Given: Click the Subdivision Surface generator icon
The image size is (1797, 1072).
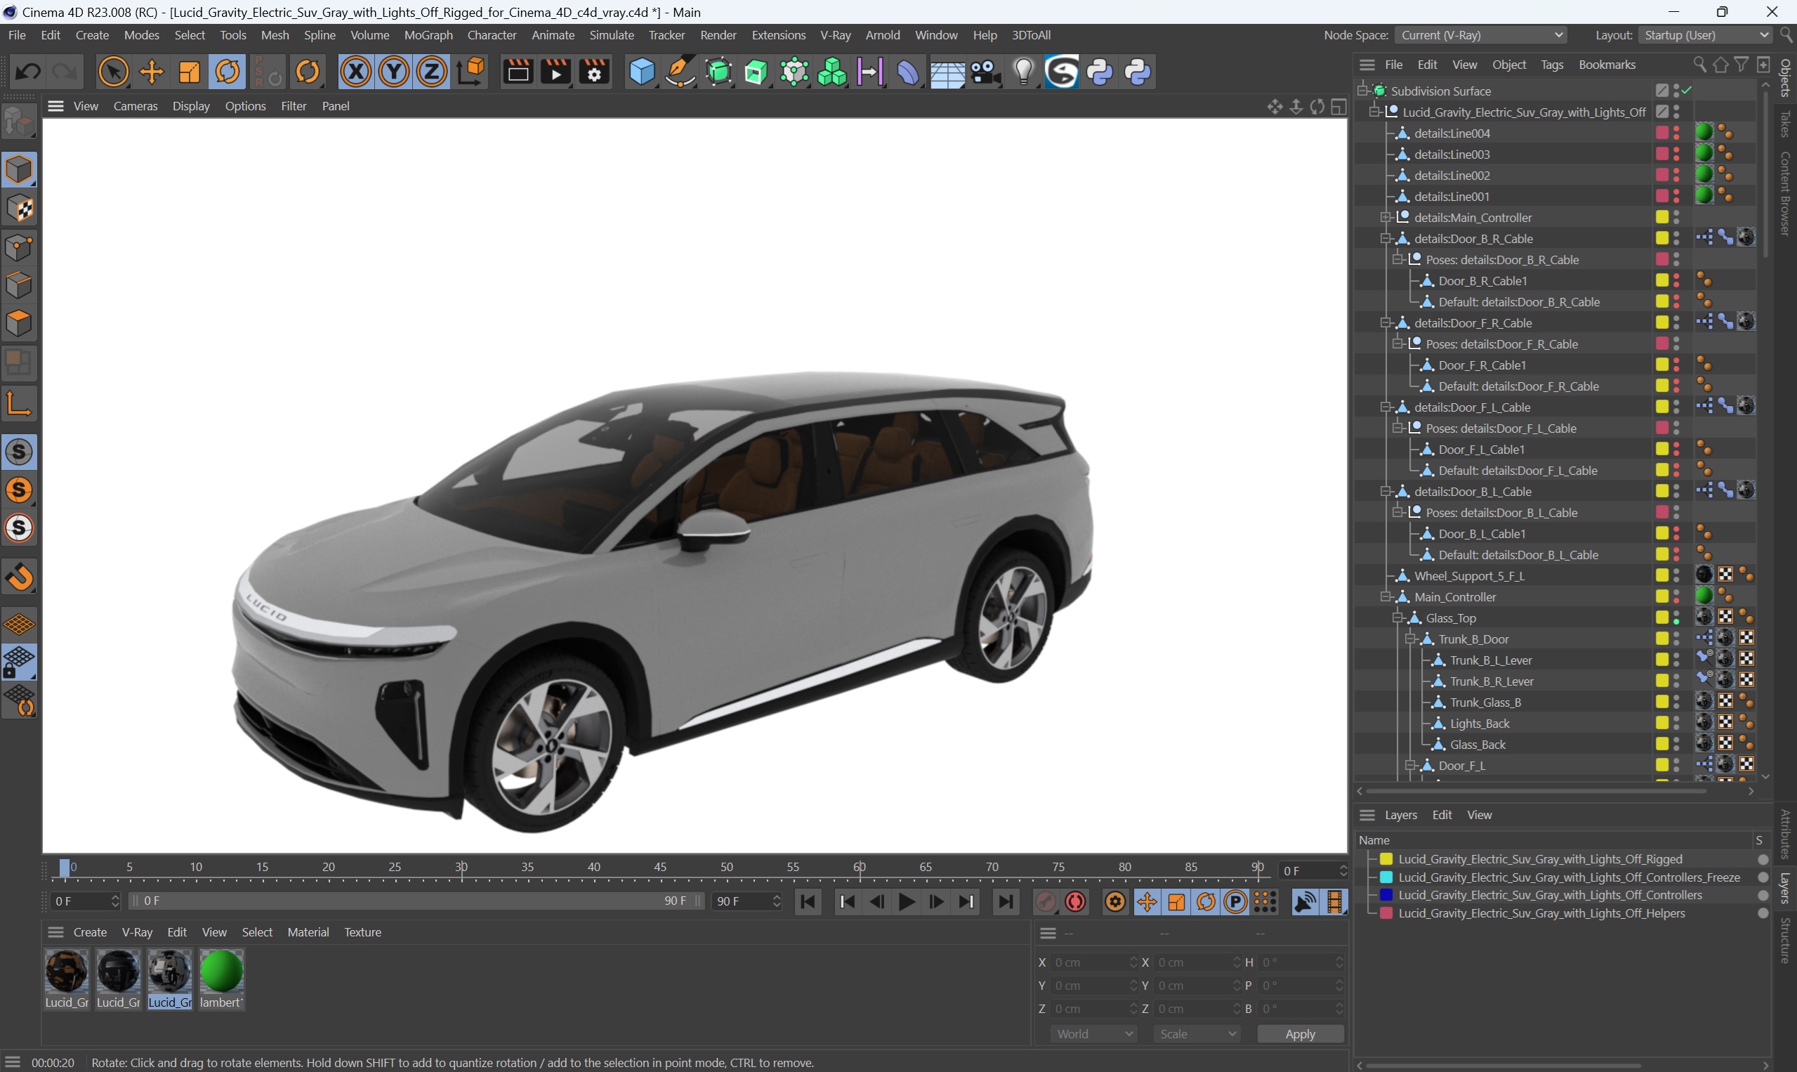Looking at the screenshot, I should (x=718, y=72).
